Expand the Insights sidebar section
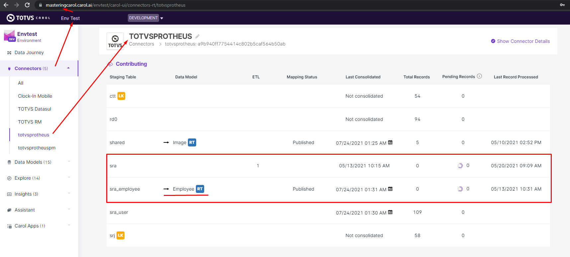570x257 pixels. (69, 194)
